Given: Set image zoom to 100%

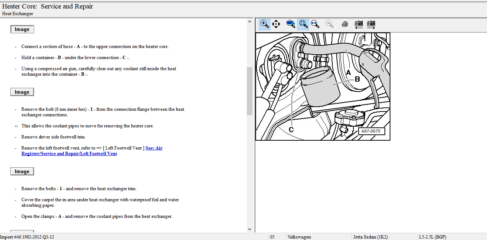Looking at the screenshot, I should (291, 24).
